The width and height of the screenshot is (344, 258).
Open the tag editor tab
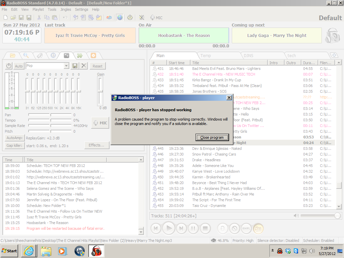tap(40, 55)
